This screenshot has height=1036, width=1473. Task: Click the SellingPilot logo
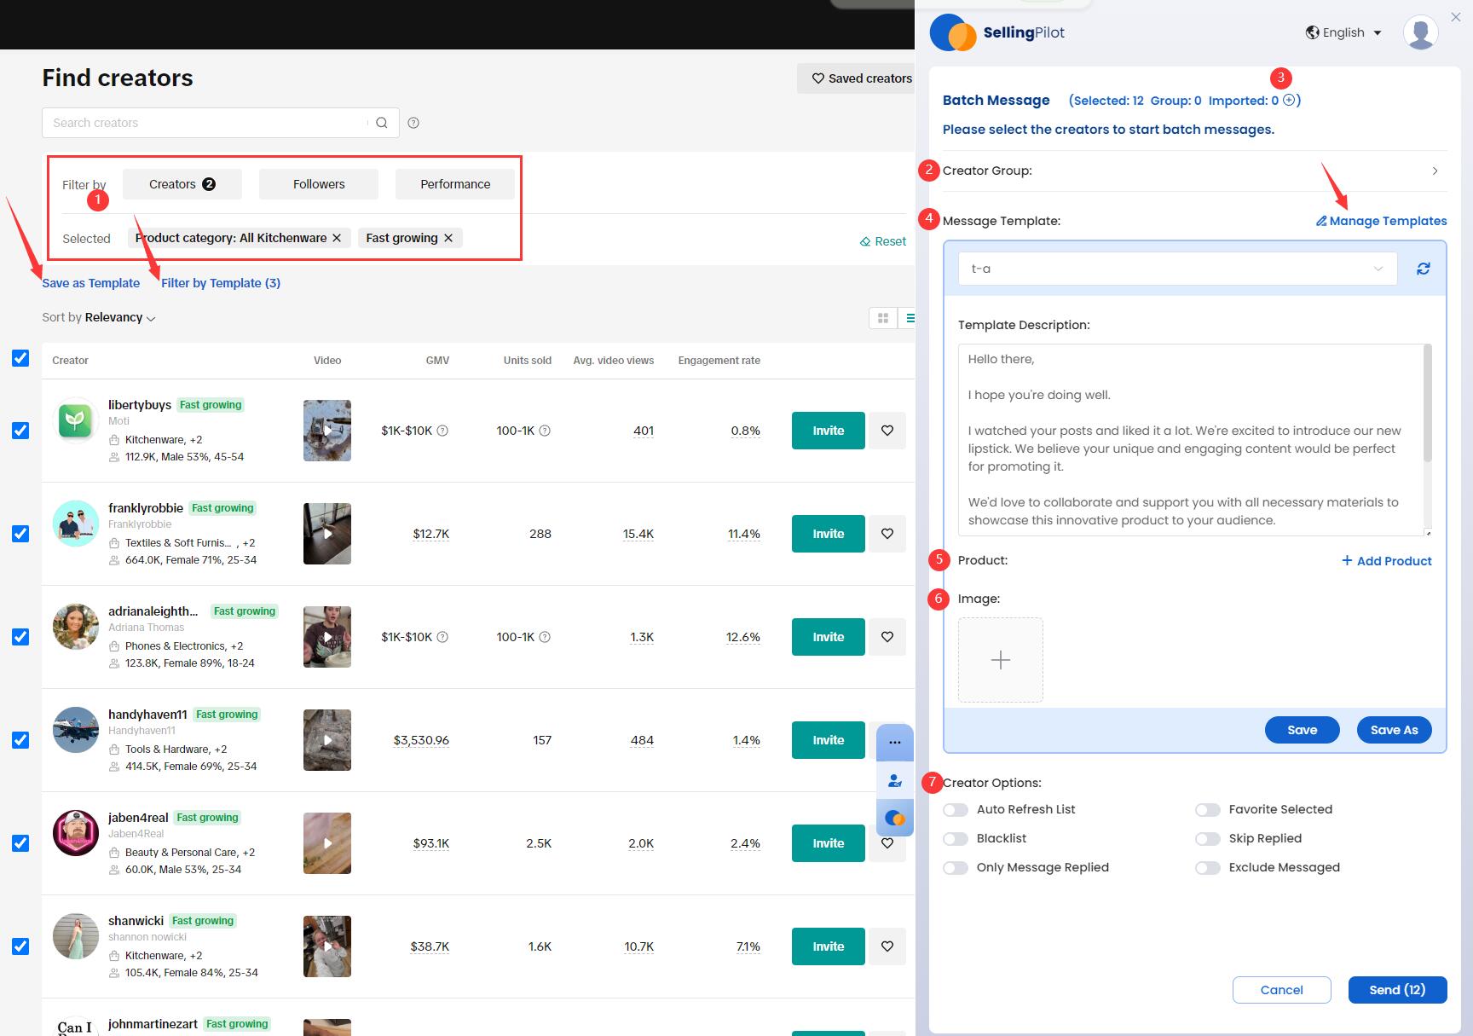tap(997, 32)
